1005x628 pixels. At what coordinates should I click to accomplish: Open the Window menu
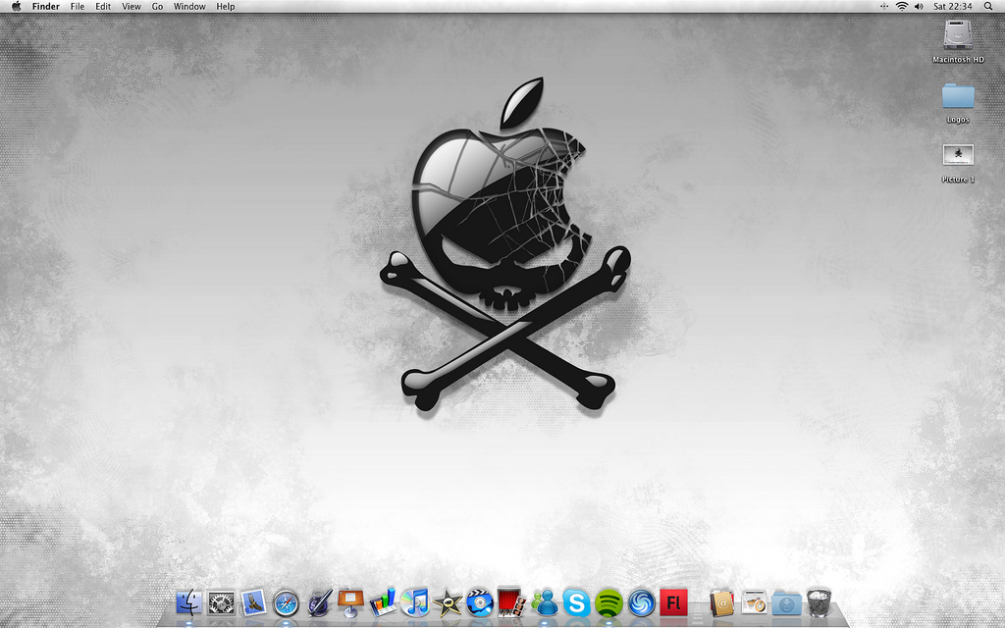[x=189, y=7]
